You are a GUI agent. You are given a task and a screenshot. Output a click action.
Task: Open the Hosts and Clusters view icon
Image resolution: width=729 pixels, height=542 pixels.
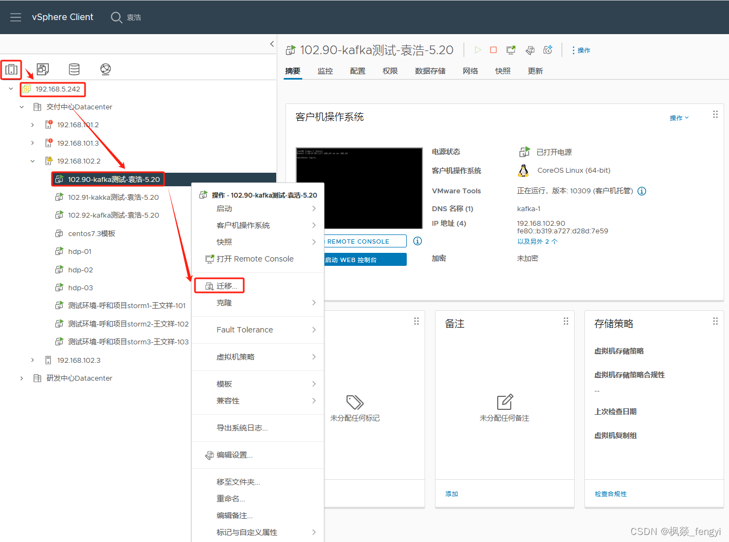coord(11,69)
